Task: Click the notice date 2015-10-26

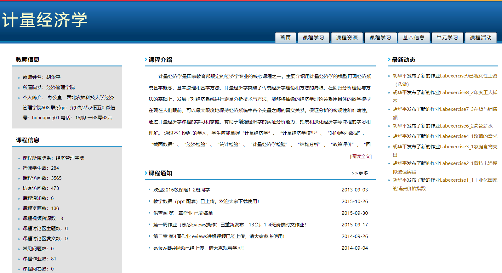Action: (355, 202)
